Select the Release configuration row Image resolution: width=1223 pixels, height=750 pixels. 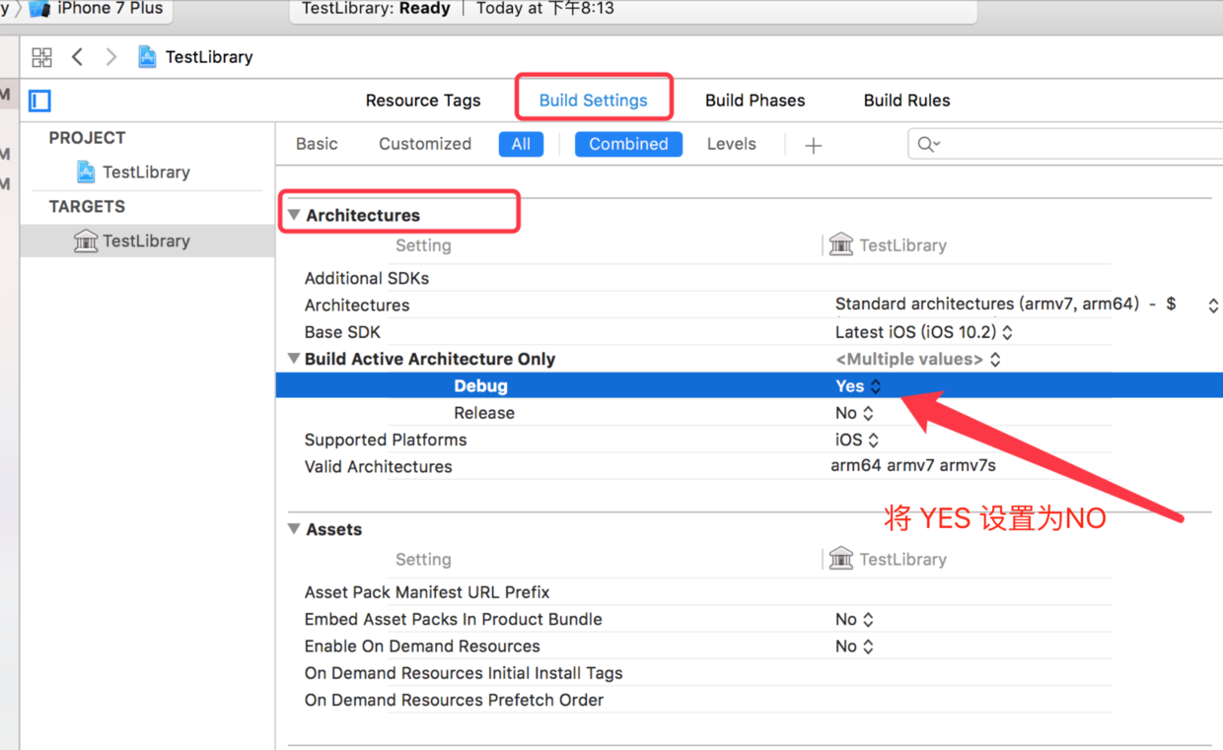[484, 413]
